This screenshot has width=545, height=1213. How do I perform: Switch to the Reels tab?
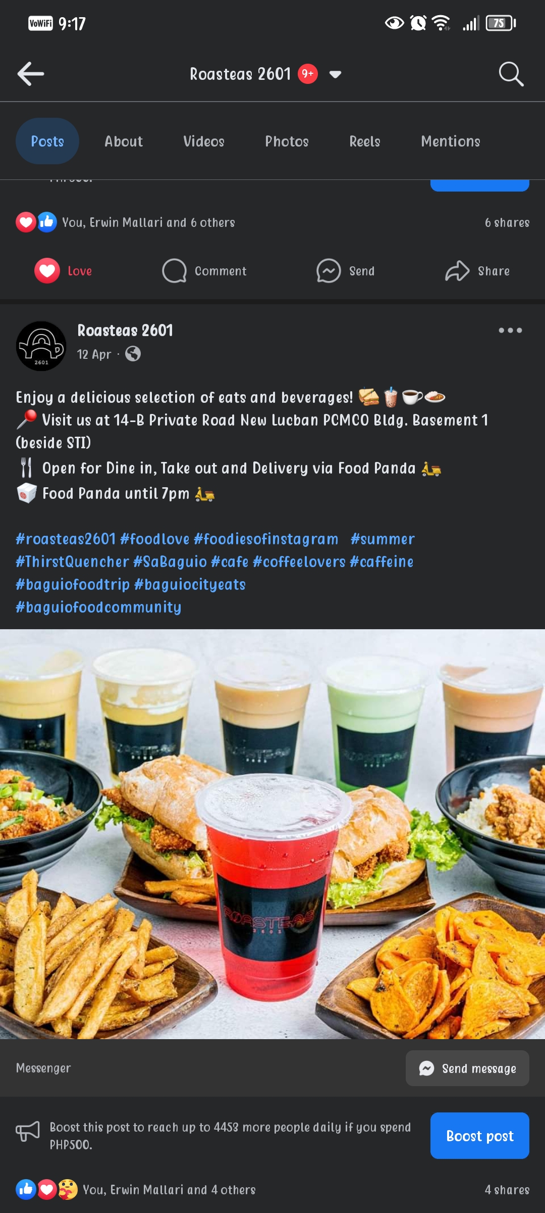(365, 141)
